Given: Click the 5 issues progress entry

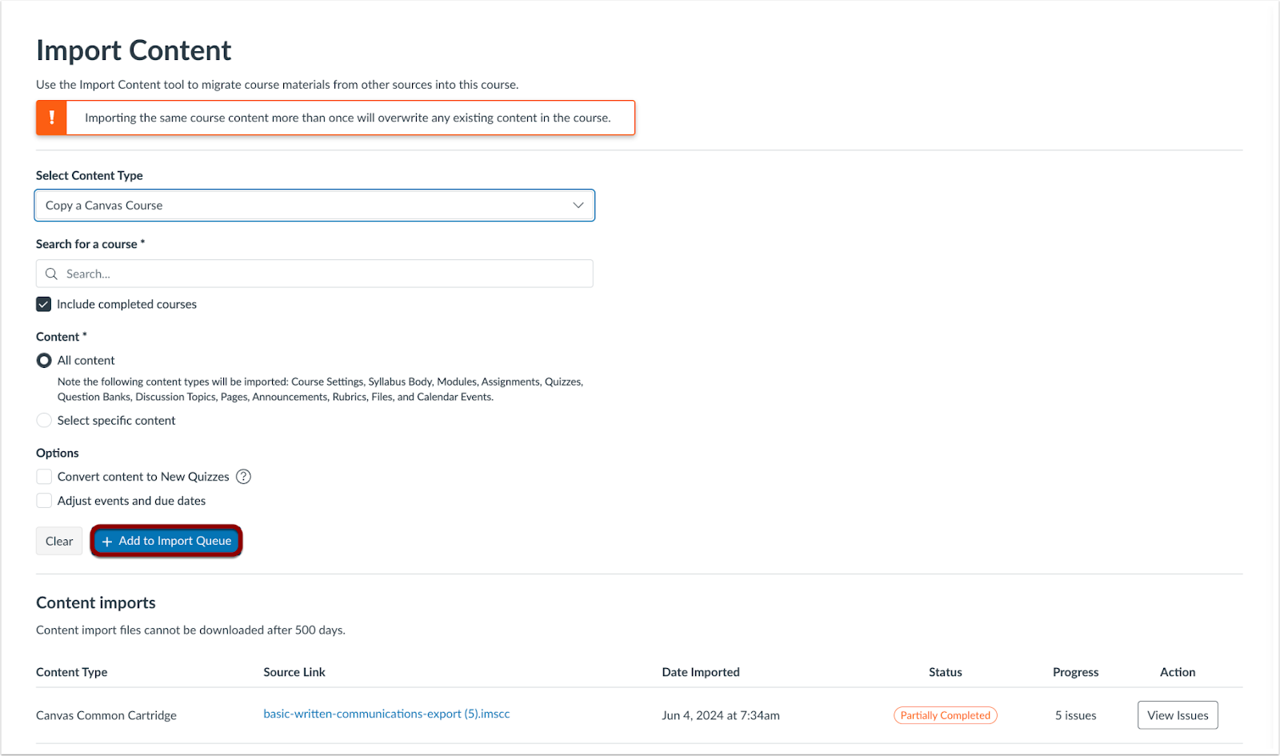Looking at the screenshot, I should [x=1075, y=714].
